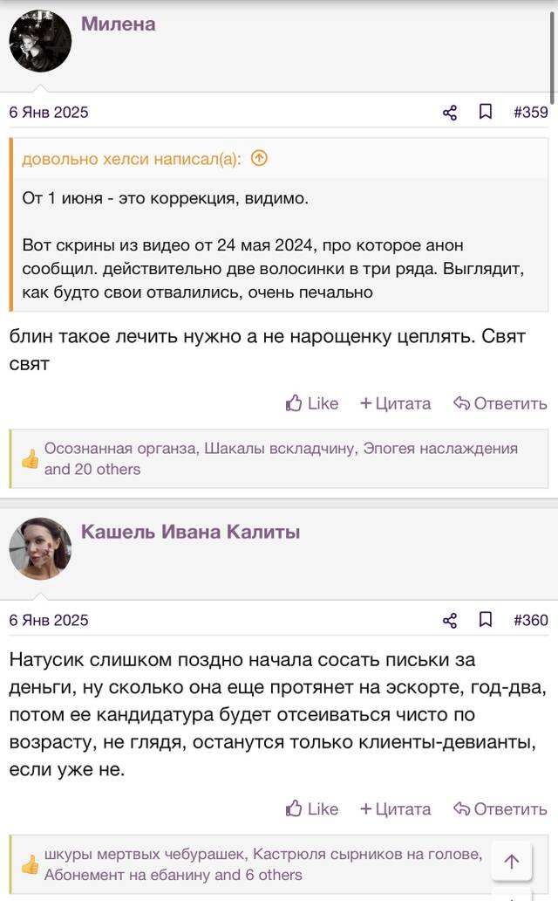The width and height of the screenshot is (558, 901).
Task: Reply to post #360 with Ответить
Action: (500, 809)
